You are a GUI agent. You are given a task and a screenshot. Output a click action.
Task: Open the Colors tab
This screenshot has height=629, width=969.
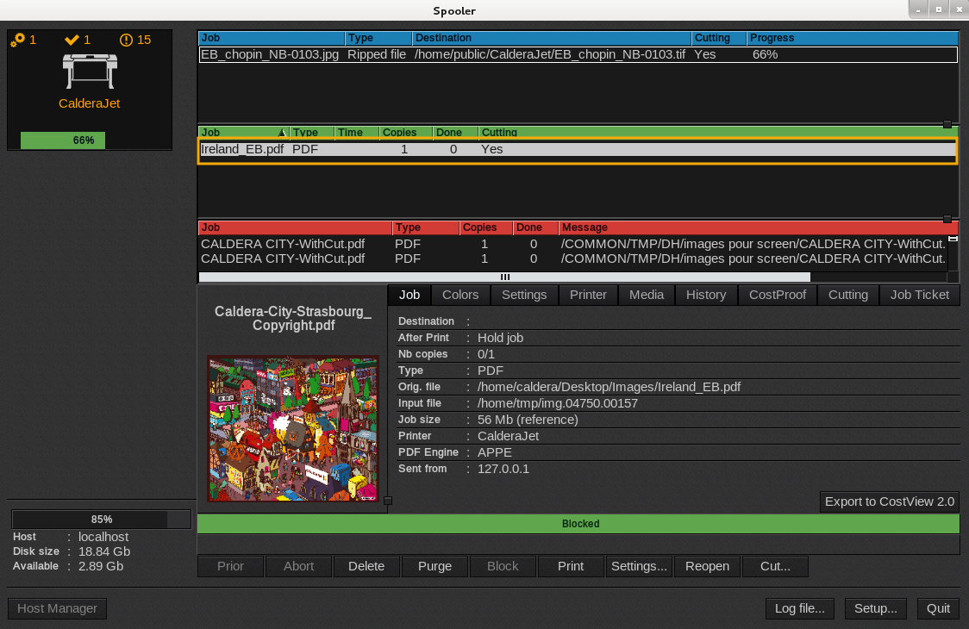[459, 295]
